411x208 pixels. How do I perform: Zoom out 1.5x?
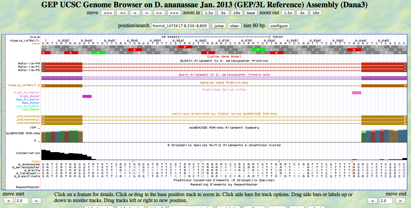[x=289, y=13]
